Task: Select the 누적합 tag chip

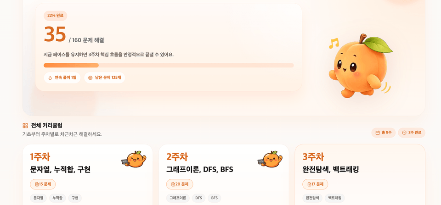Action: point(58,198)
